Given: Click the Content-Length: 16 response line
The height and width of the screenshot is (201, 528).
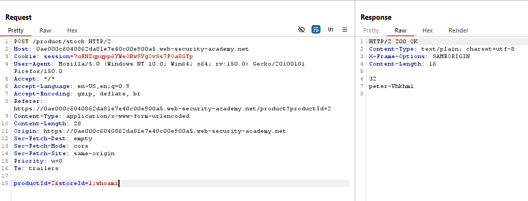Looking at the screenshot, I should [402, 63].
